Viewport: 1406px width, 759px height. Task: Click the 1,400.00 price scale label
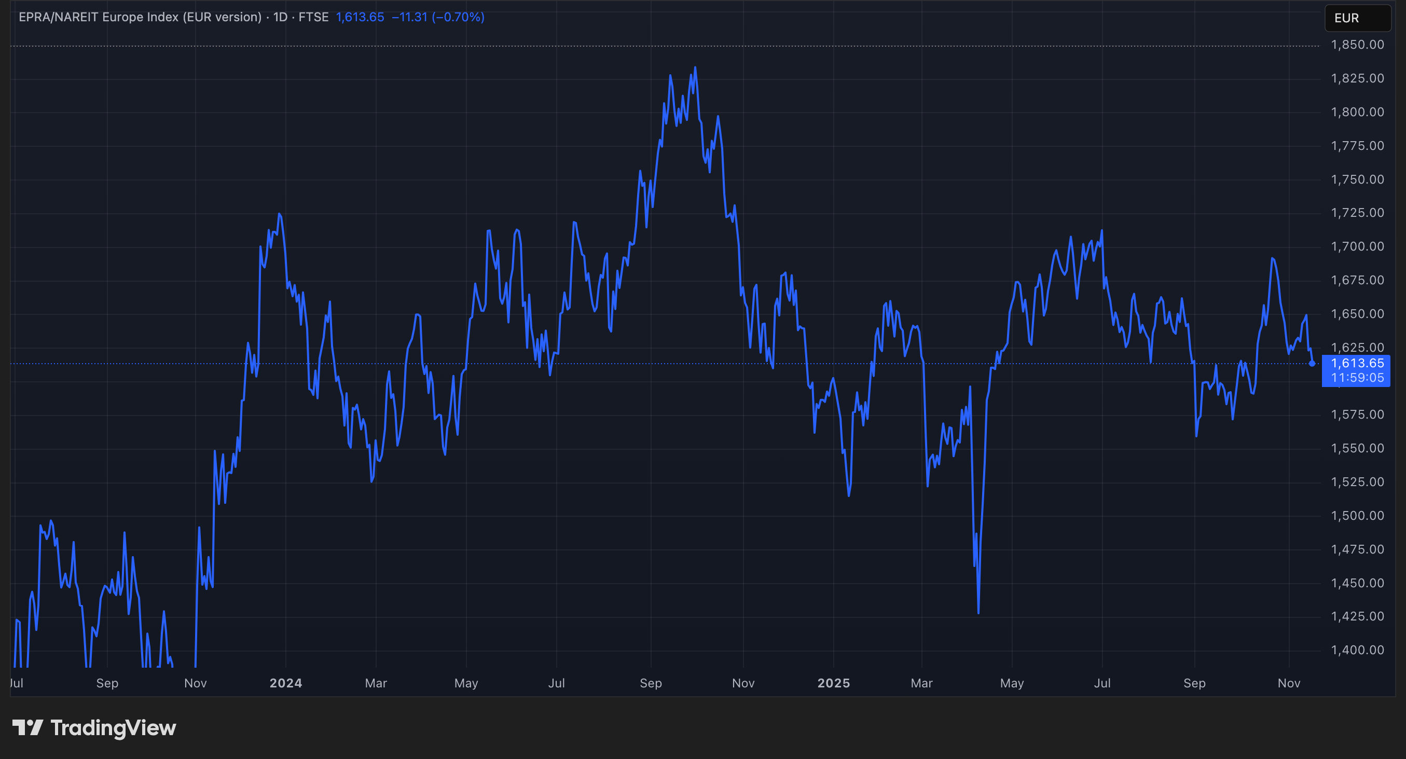click(1357, 650)
